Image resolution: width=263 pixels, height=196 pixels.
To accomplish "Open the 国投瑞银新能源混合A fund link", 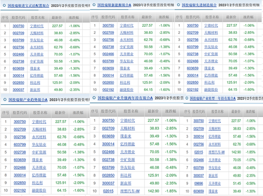I will click(x=114, y=5).
